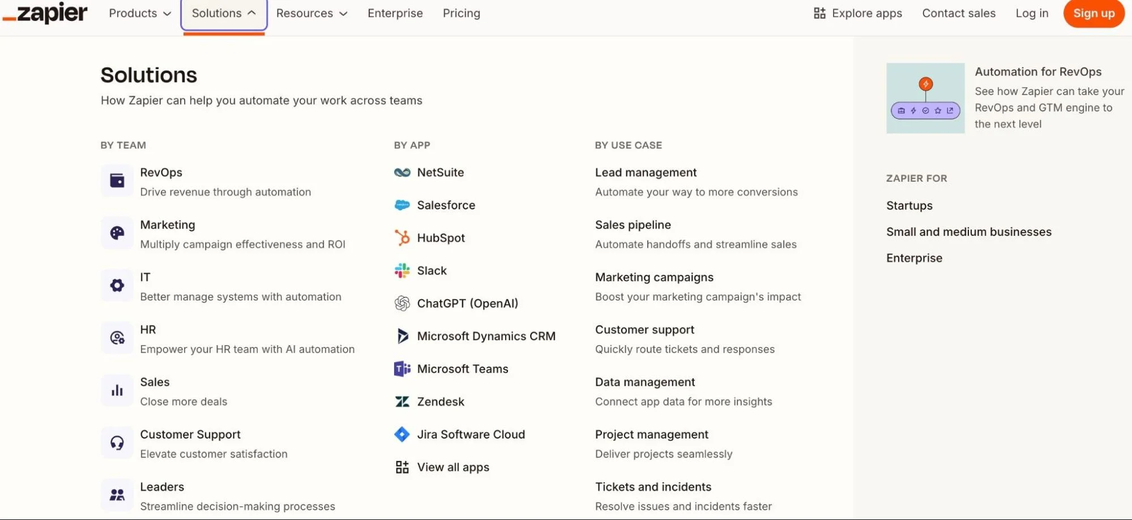Image resolution: width=1132 pixels, height=520 pixels.
Task: Click the Leaders people icon
Action: point(117,495)
